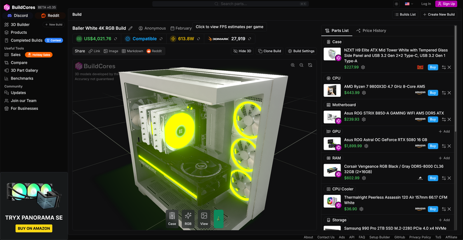The image size is (463, 240).
Task: Open Products in the sidebar
Action: [19, 33]
